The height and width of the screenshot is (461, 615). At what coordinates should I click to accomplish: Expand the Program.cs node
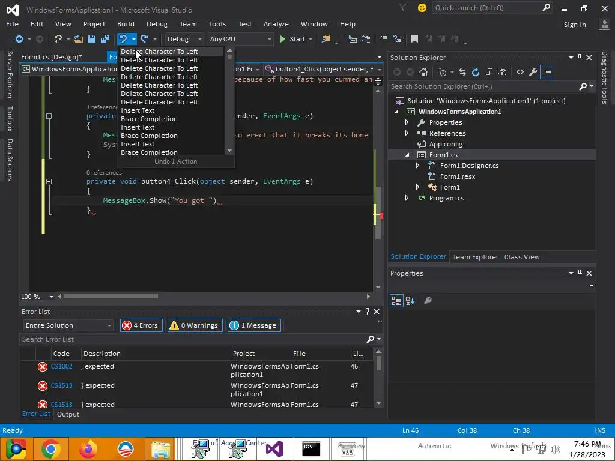pyautogui.click(x=407, y=198)
